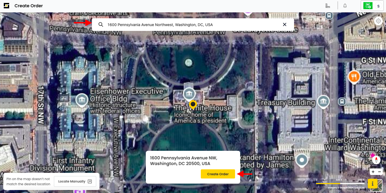Select the Treasury Building landmark marker
Screen dimensions: 386x193
(x=323, y=101)
